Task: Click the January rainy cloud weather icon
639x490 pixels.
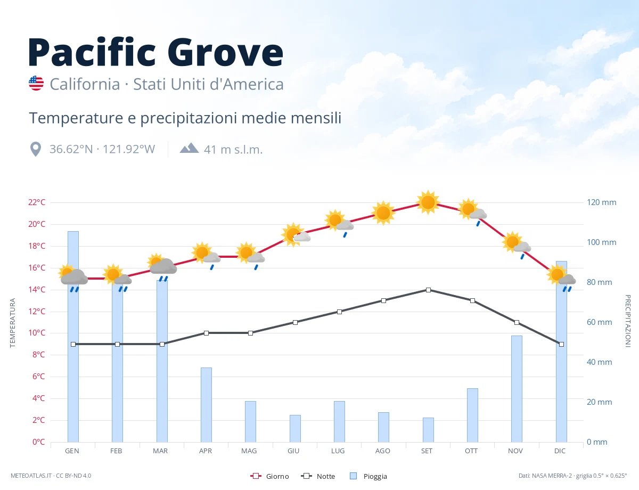Action: 73,278
